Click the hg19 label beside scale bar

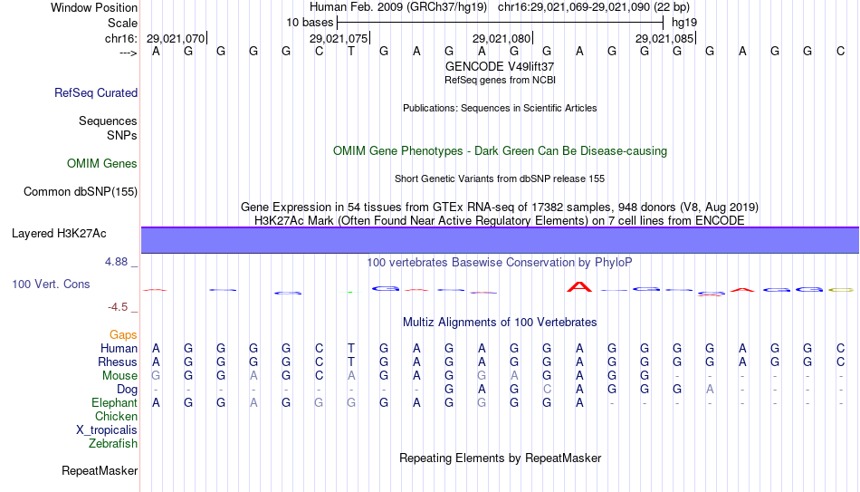[684, 23]
